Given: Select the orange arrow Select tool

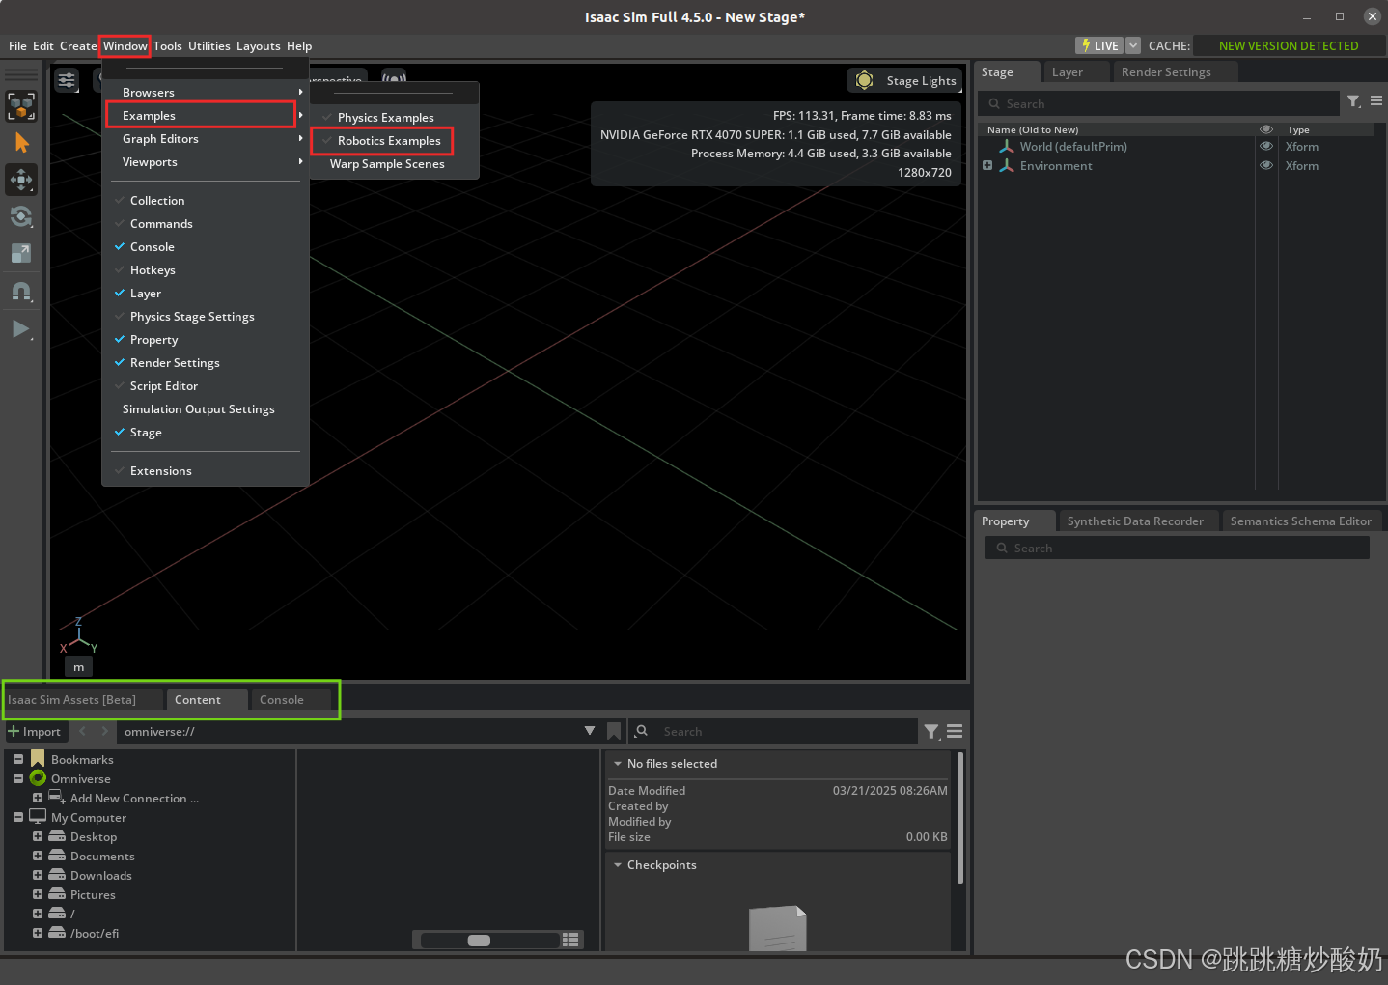Looking at the screenshot, I should pos(21,143).
